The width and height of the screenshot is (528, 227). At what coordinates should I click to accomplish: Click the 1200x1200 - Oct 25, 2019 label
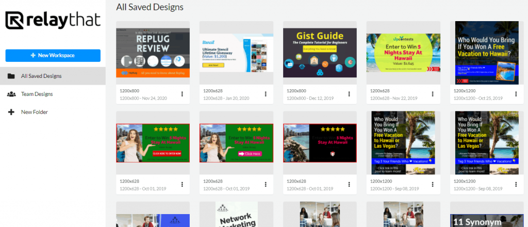click(478, 99)
